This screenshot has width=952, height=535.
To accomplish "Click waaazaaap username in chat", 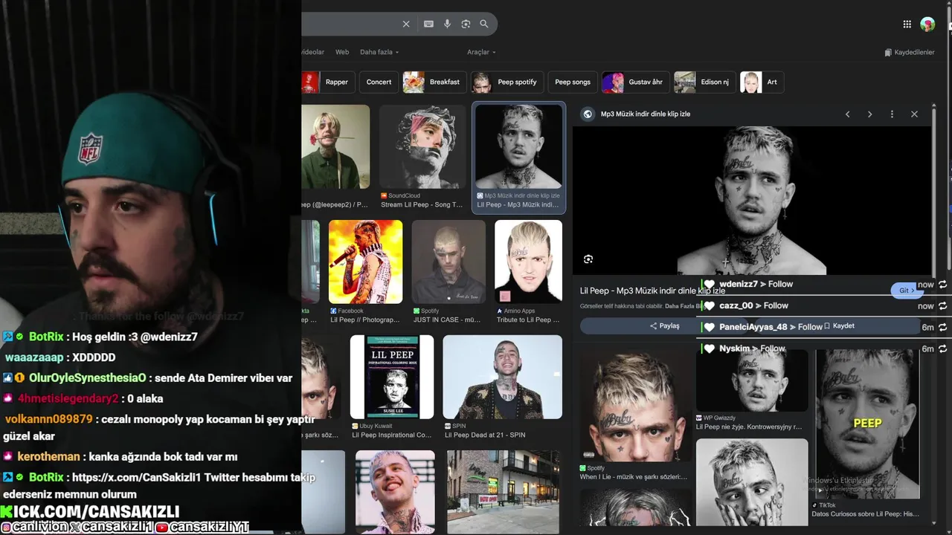I will (34, 357).
